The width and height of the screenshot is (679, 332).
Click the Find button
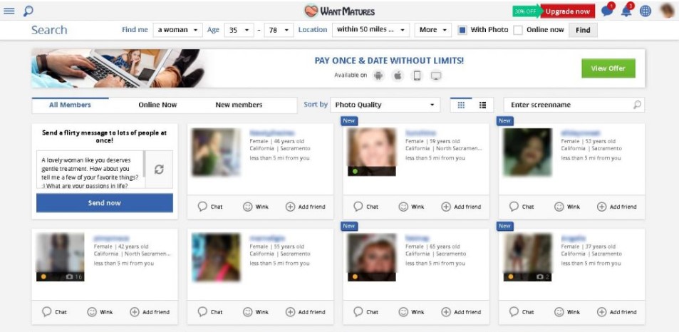[x=583, y=31]
